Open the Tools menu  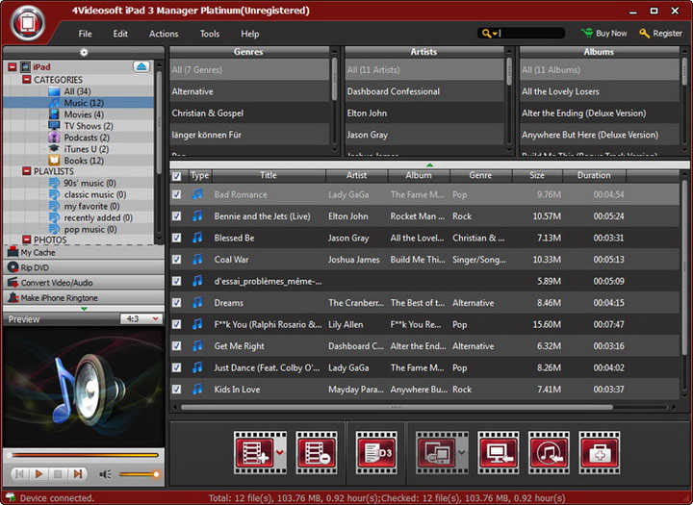coord(210,34)
